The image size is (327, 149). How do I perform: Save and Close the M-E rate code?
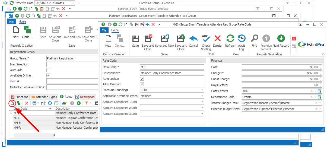coord(148,42)
